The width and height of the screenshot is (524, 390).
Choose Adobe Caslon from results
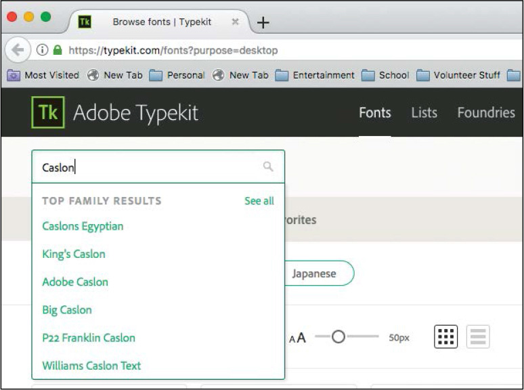point(75,282)
